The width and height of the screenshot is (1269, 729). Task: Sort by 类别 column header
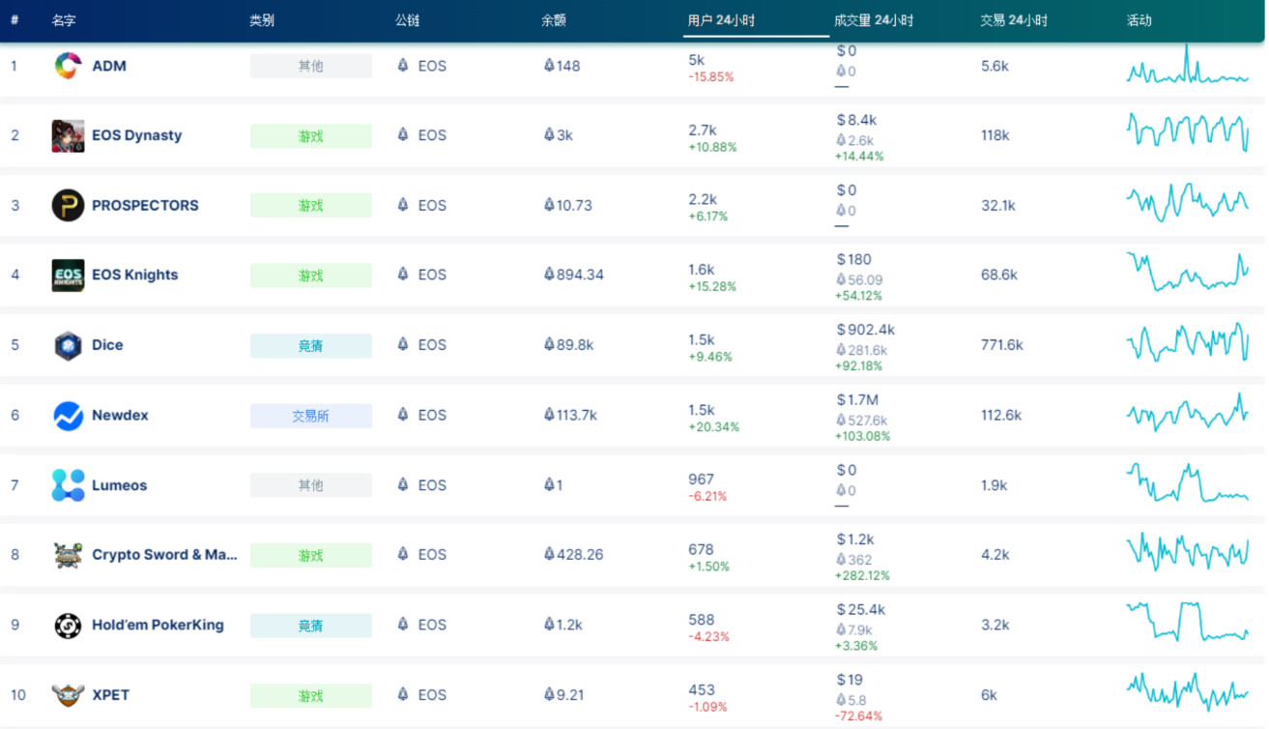point(262,20)
